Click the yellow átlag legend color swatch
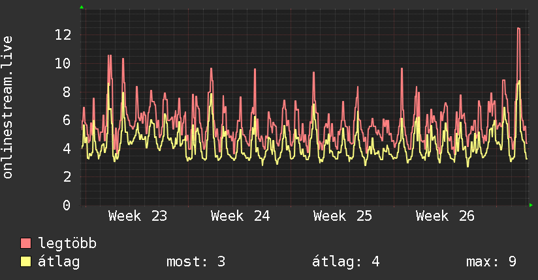 coord(25,261)
